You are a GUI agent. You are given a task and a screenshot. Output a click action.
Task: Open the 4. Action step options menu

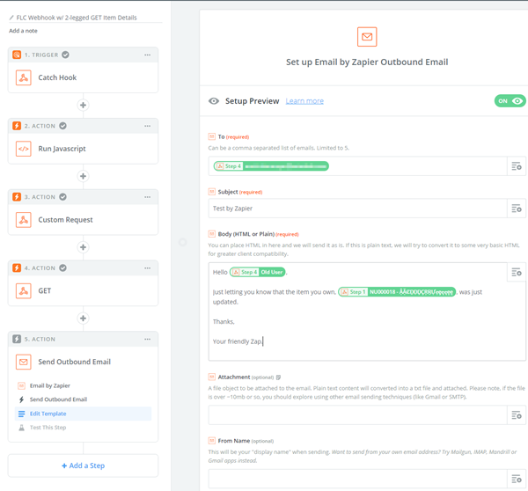click(147, 268)
